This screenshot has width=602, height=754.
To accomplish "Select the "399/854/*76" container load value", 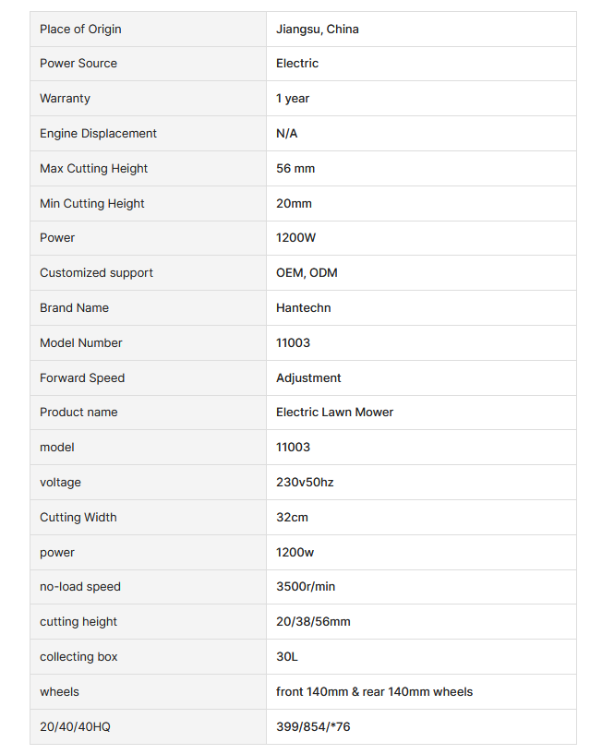I will click(x=313, y=727).
